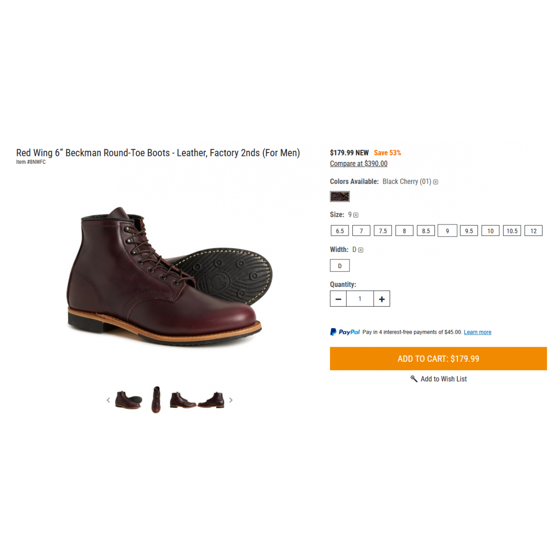Open Compare at $390.00 link
Image resolution: width=560 pixels, height=560 pixels.
pos(358,164)
